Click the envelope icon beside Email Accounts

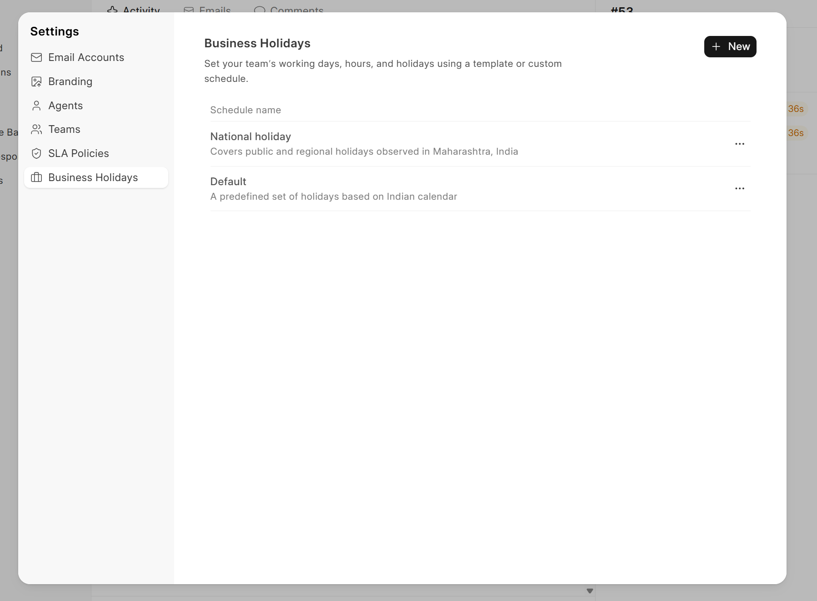pos(36,57)
